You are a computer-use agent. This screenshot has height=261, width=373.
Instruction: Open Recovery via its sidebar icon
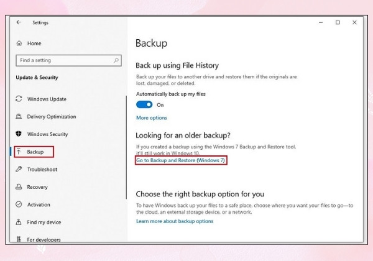[19, 187]
